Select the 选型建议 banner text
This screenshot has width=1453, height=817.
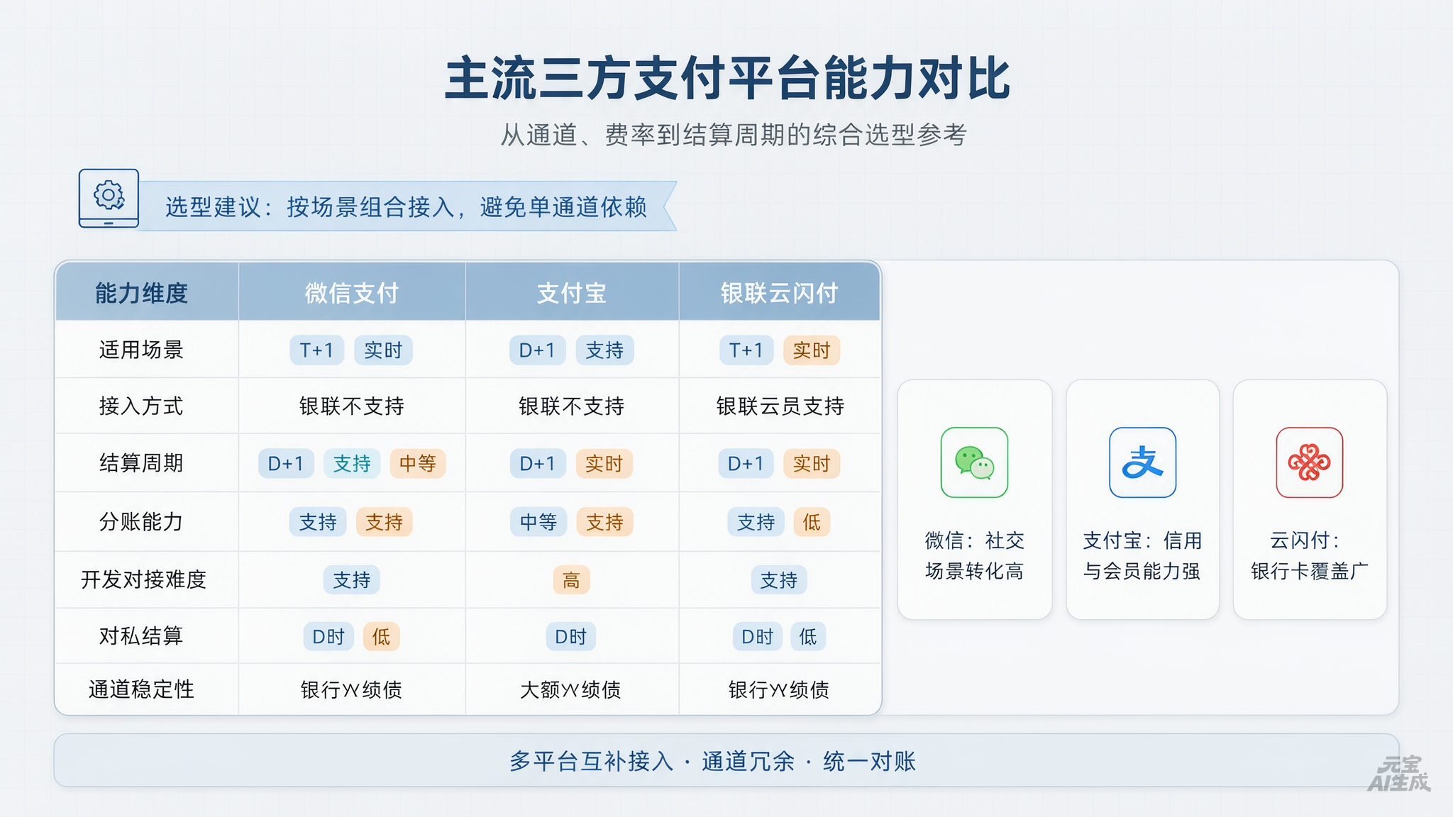coord(406,207)
